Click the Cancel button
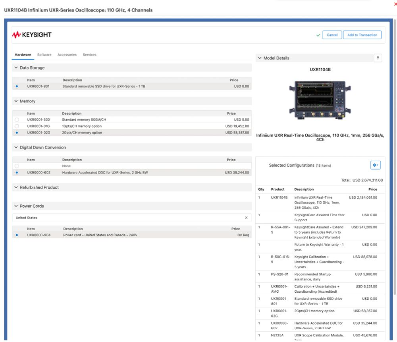Viewport: 397px width, 342px height. coord(332,35)
